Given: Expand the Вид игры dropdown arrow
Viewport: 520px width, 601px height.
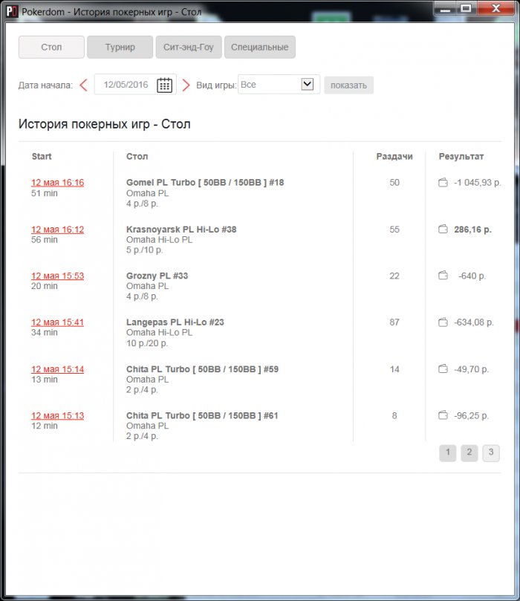Looking at the screenshot, I should tap(308, 84).
